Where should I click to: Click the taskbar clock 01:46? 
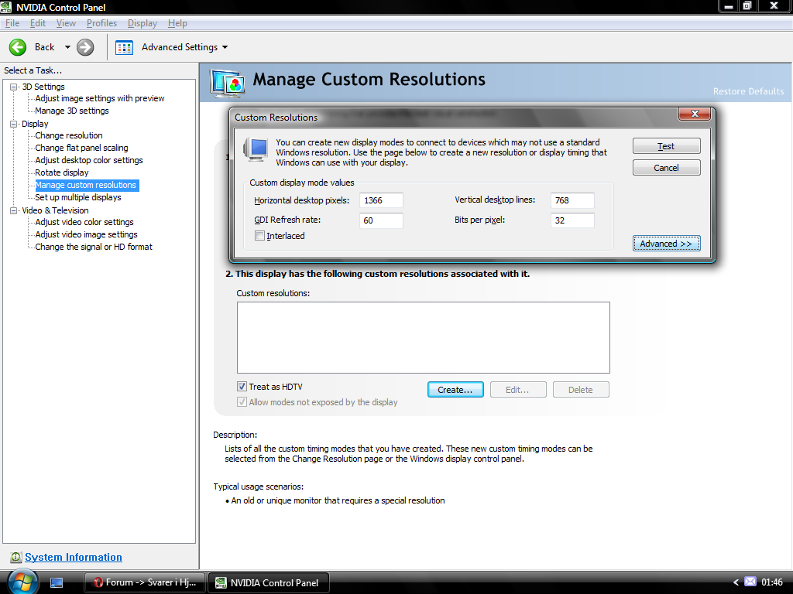[772, 582]
